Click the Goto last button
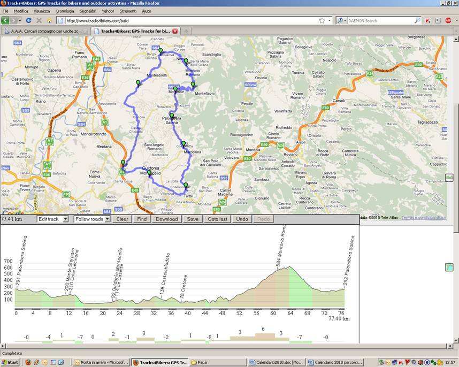The image size is (459, 367). coord(218,219)
